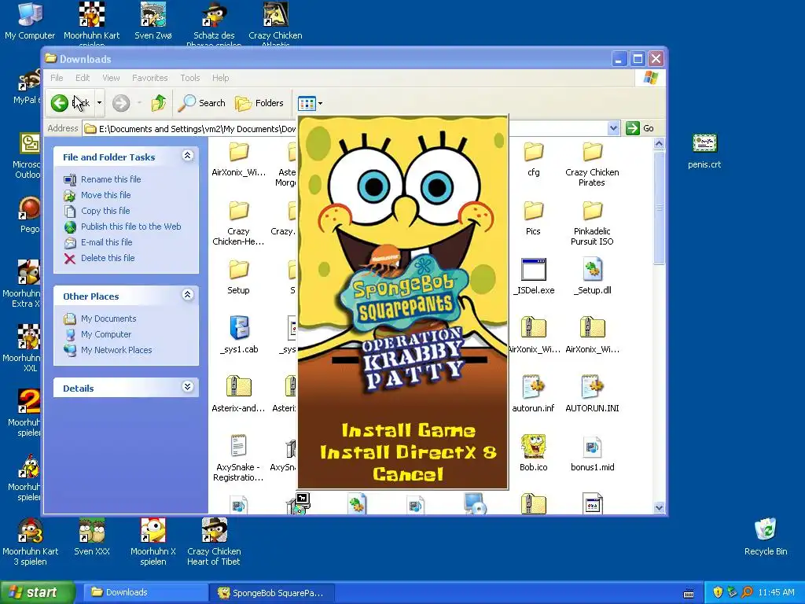Collapse the File and Folder Tasks panel

(x=188, y=156)
